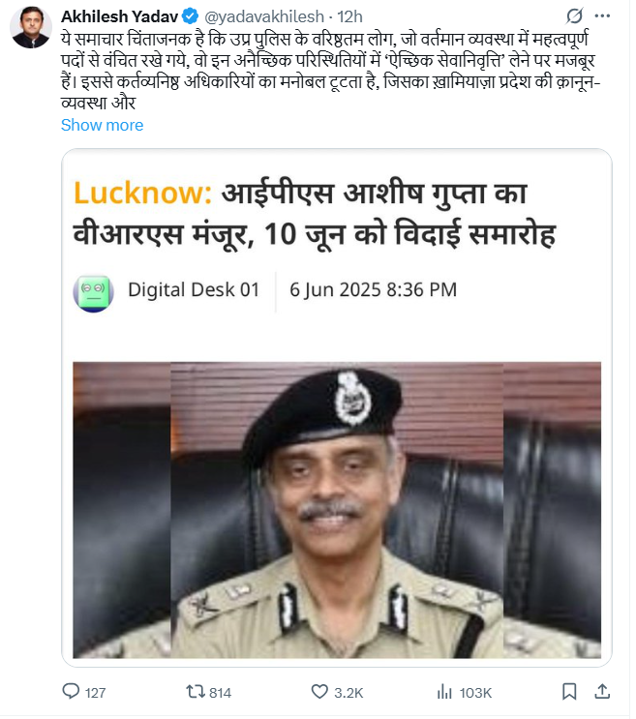Click the Hindi tweet body text
This screenshot has height=719, width=636.
click(x=330, y=71)
